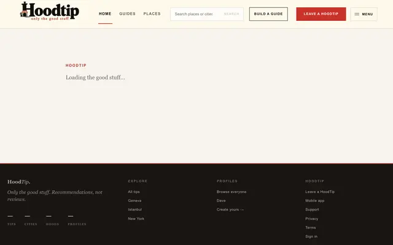Open Browse everyone profiles link
393x245 pixels.
pyautogui.click(x=232, y=192)
